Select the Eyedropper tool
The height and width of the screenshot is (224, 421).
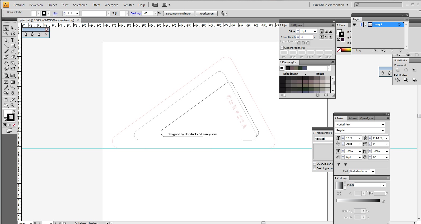(6, 87)
